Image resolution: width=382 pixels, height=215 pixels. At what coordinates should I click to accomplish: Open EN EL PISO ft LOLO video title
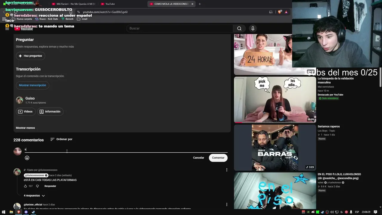click(339, 176)
